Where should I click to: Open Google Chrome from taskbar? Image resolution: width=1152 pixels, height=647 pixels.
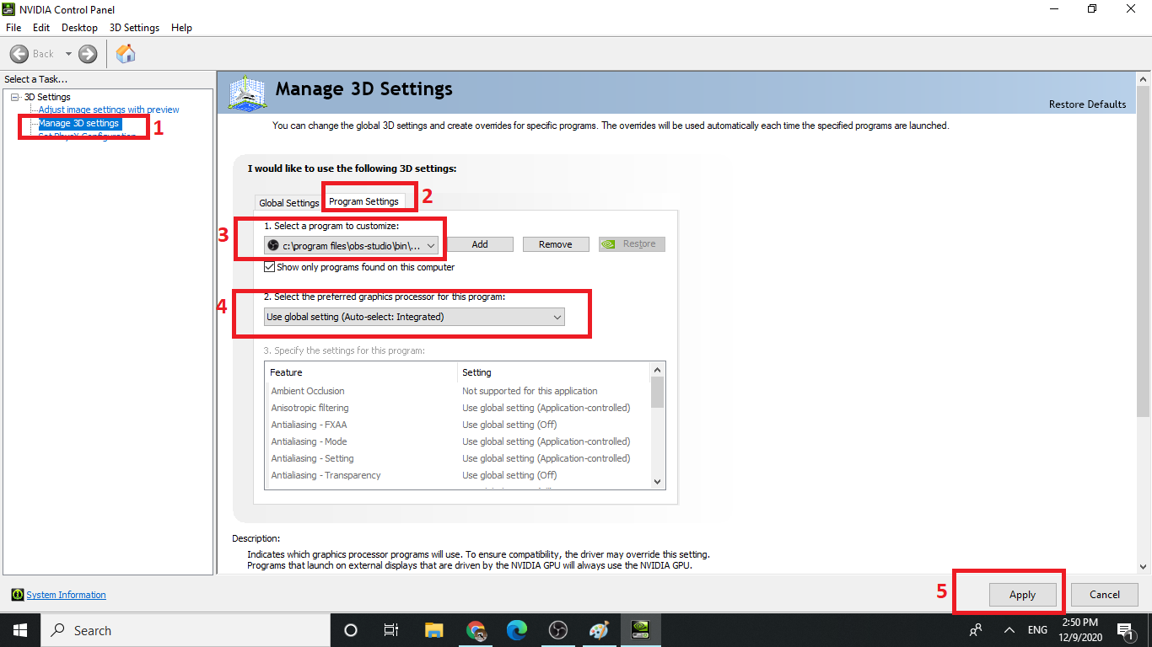pos(476,630)
